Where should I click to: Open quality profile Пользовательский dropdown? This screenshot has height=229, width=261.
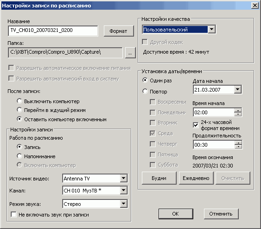(211, 30)
